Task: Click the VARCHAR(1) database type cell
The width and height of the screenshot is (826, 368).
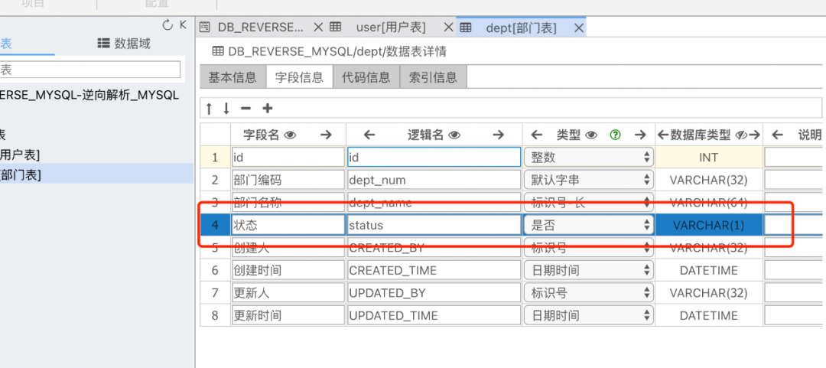Action: pyautogui.click(x=708, y=225)
